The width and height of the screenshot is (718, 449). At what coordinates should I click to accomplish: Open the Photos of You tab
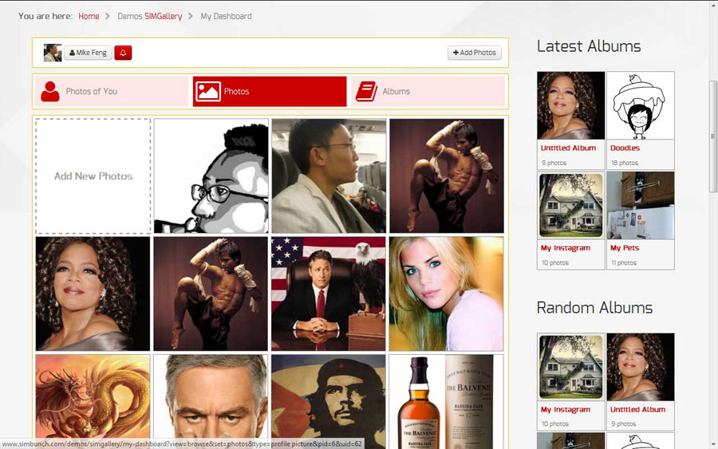tap(111, 92)
